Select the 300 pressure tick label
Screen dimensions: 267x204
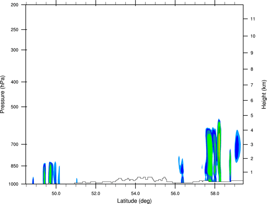[x=14, y=50]
